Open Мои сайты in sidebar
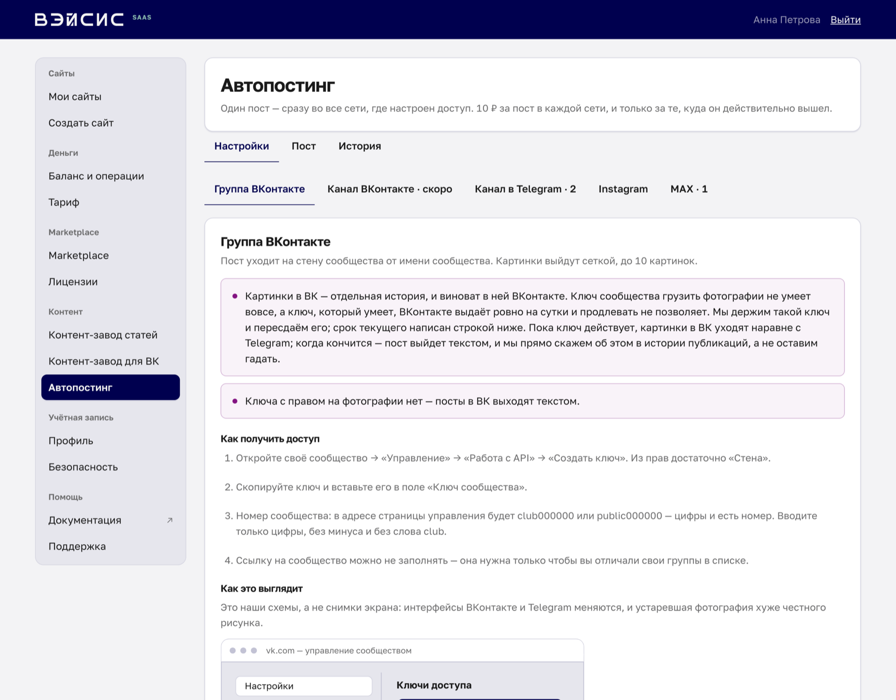This screenshot has height=700, width=896. (110, 96)
